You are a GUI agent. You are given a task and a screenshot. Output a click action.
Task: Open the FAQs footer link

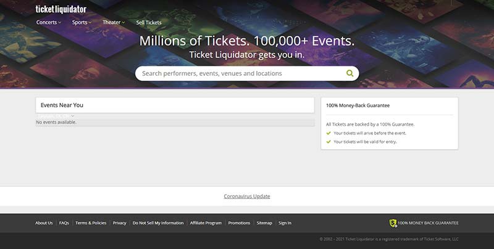(x=64, y=223)
